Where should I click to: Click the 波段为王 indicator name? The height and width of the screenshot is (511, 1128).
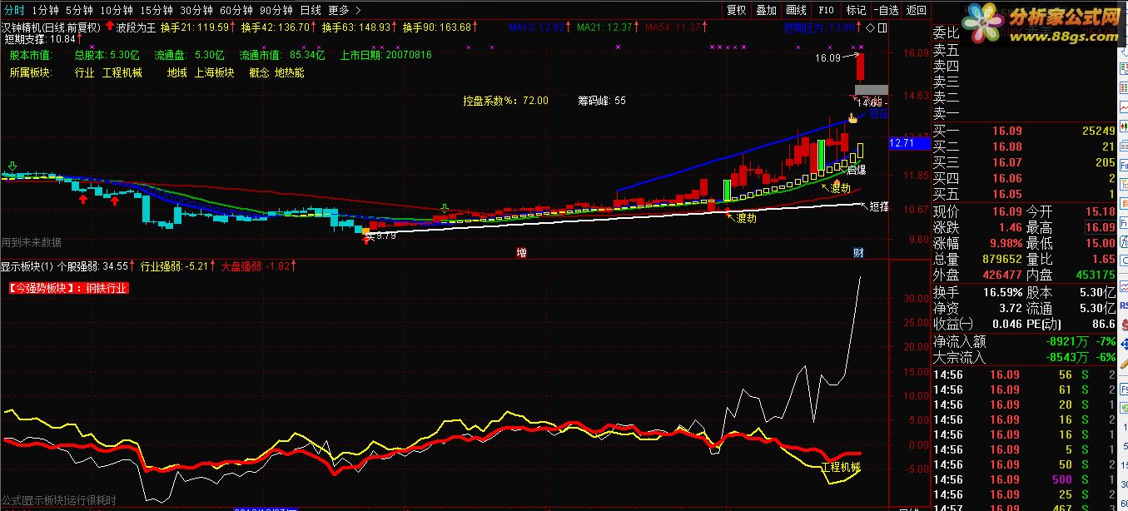pyautogui.click(x=136, y=27)
